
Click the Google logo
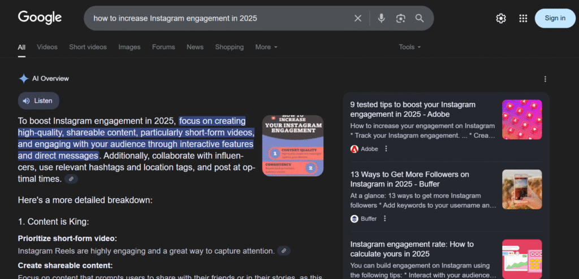pyautogui.click(x=40, y=18)
